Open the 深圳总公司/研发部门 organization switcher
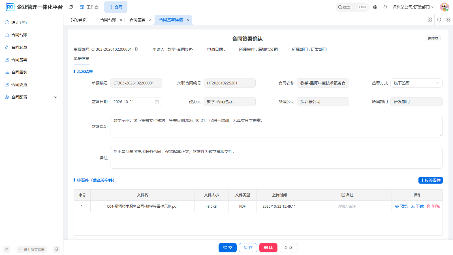Image resolution: width=453 pixels, height=255 pixels. point(413,7)
